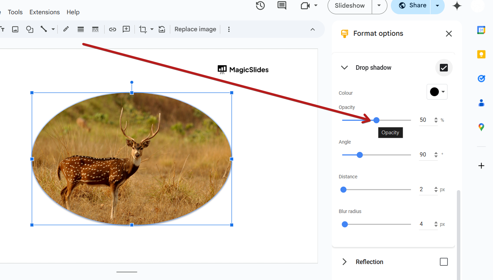Screen dimensions: 493x280
Task: Add a comment using the comment icon
Action: coord(126,29)
